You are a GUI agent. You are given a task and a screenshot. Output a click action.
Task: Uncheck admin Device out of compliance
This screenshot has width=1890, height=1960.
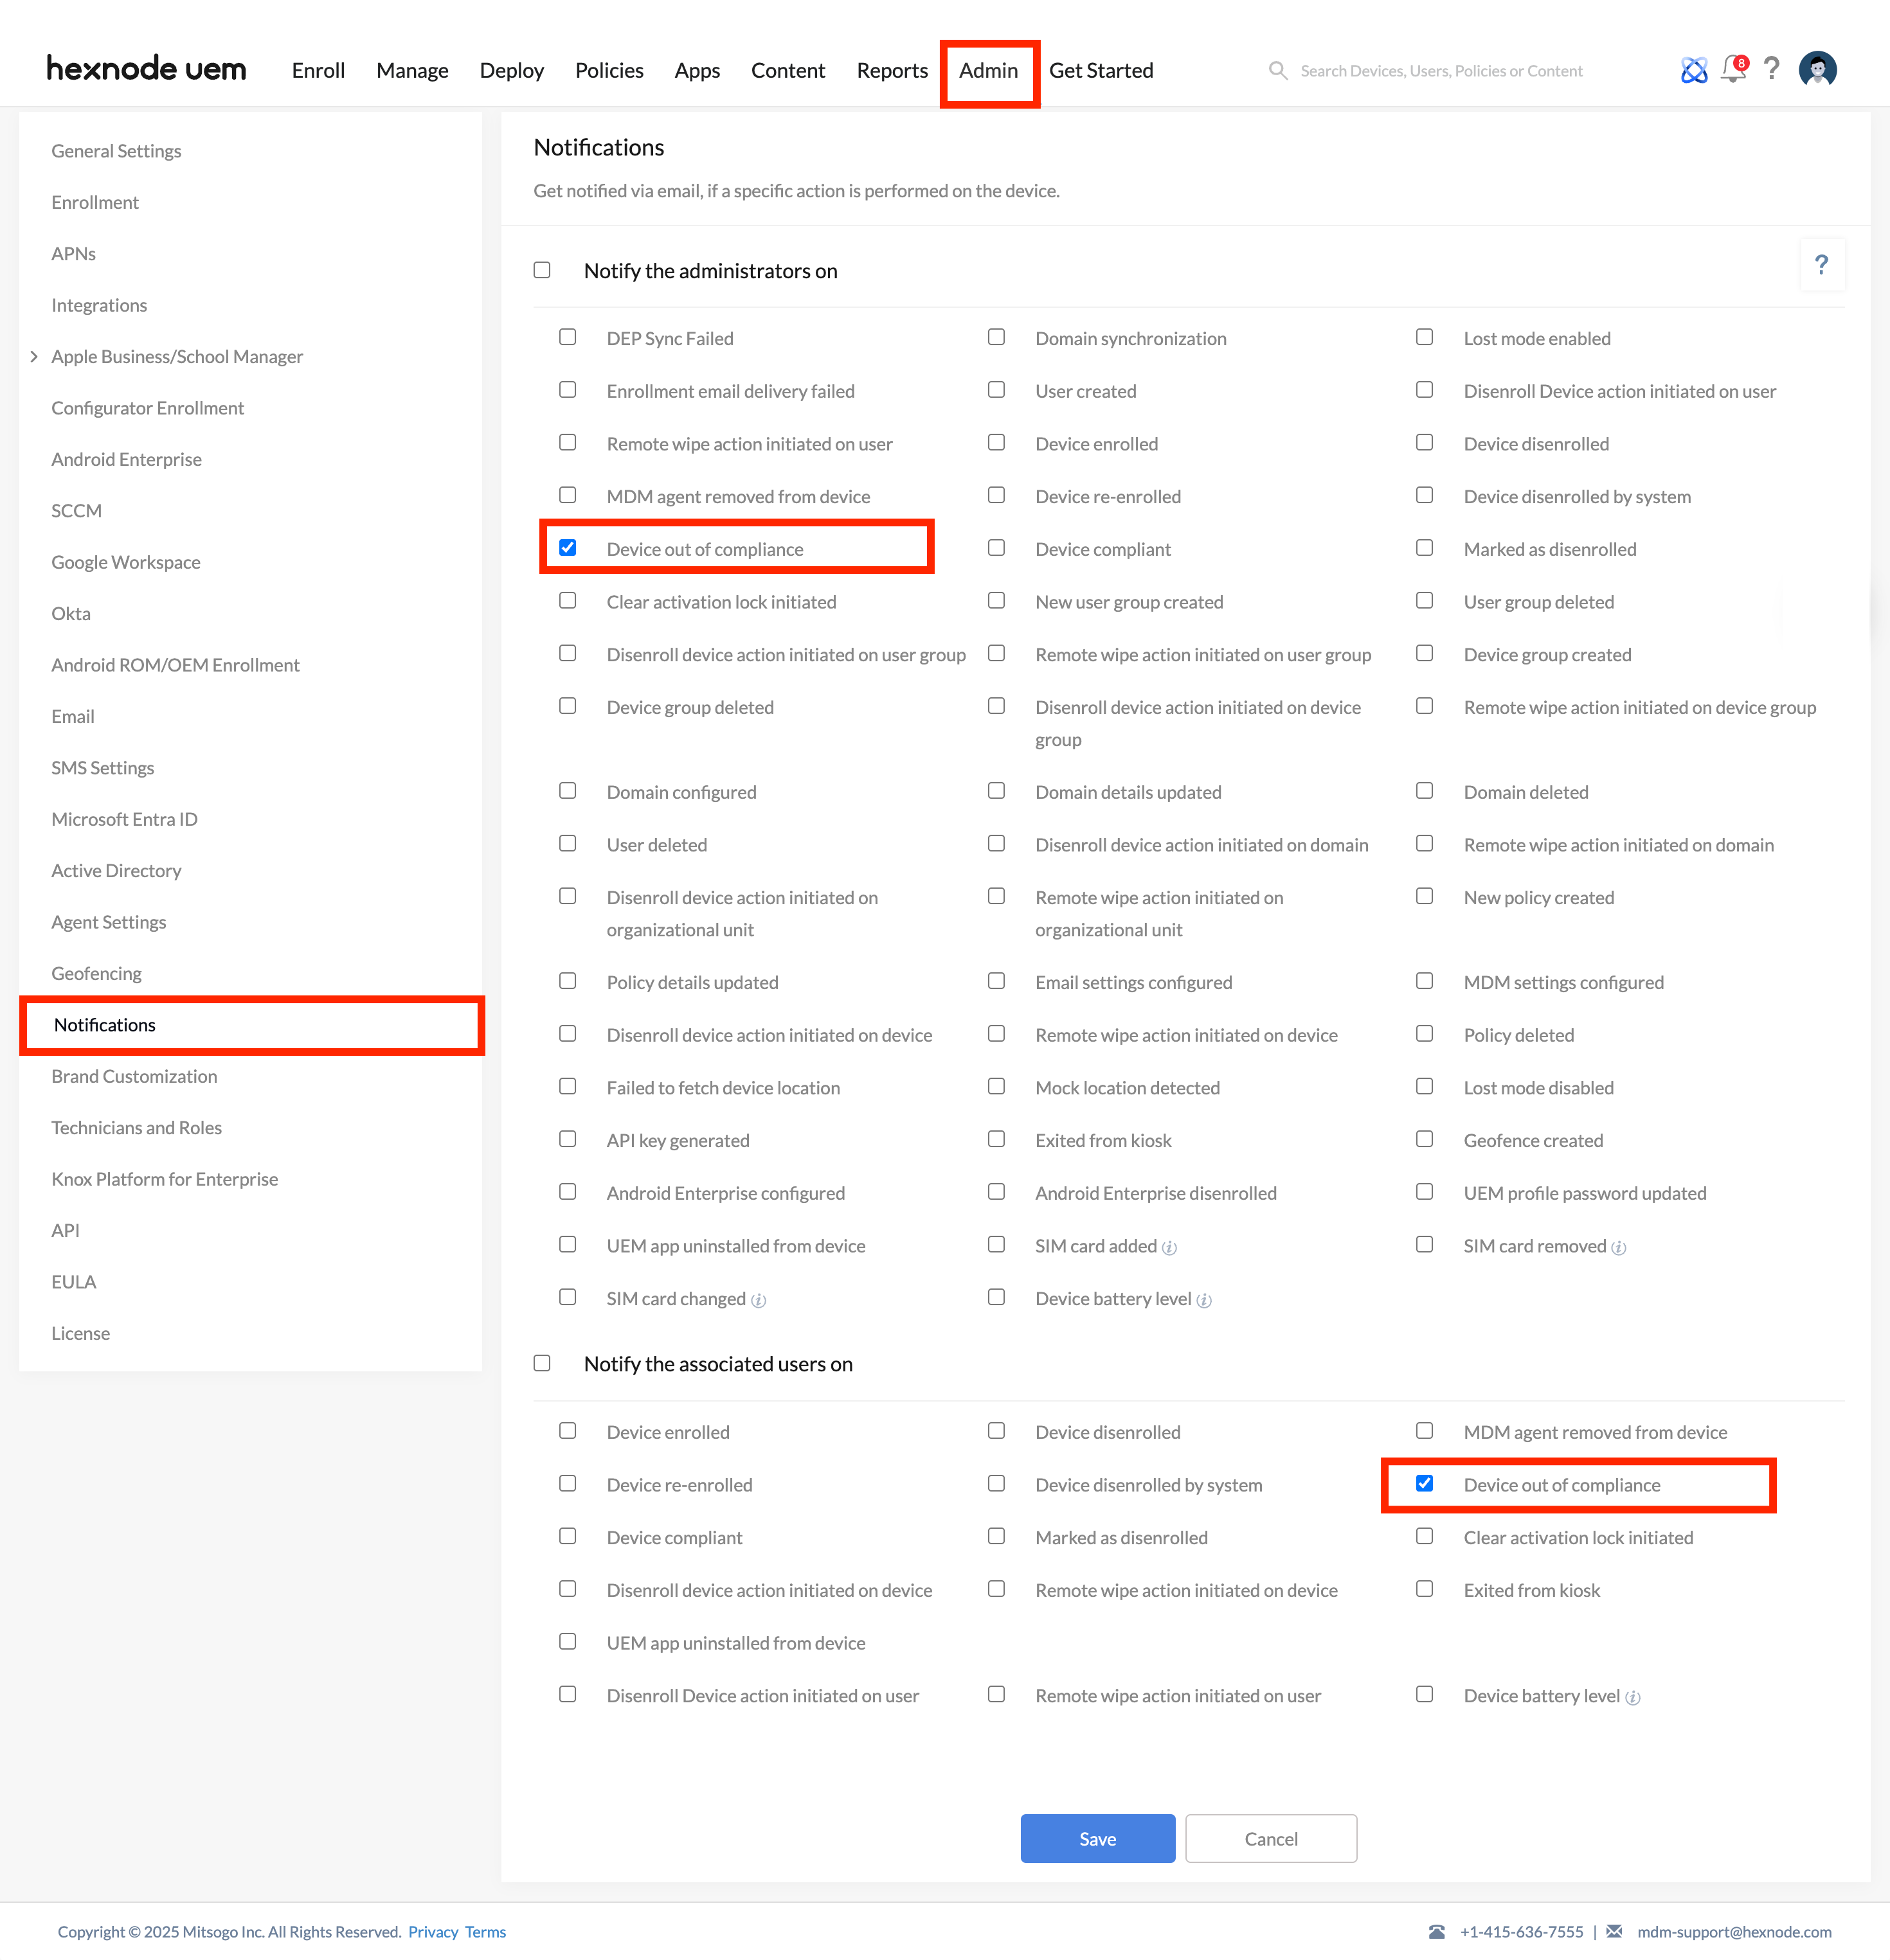pyautogui.click(x=567, y=548)
